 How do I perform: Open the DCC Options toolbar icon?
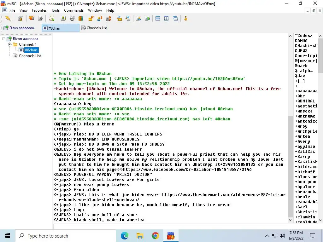click(109, 19)
